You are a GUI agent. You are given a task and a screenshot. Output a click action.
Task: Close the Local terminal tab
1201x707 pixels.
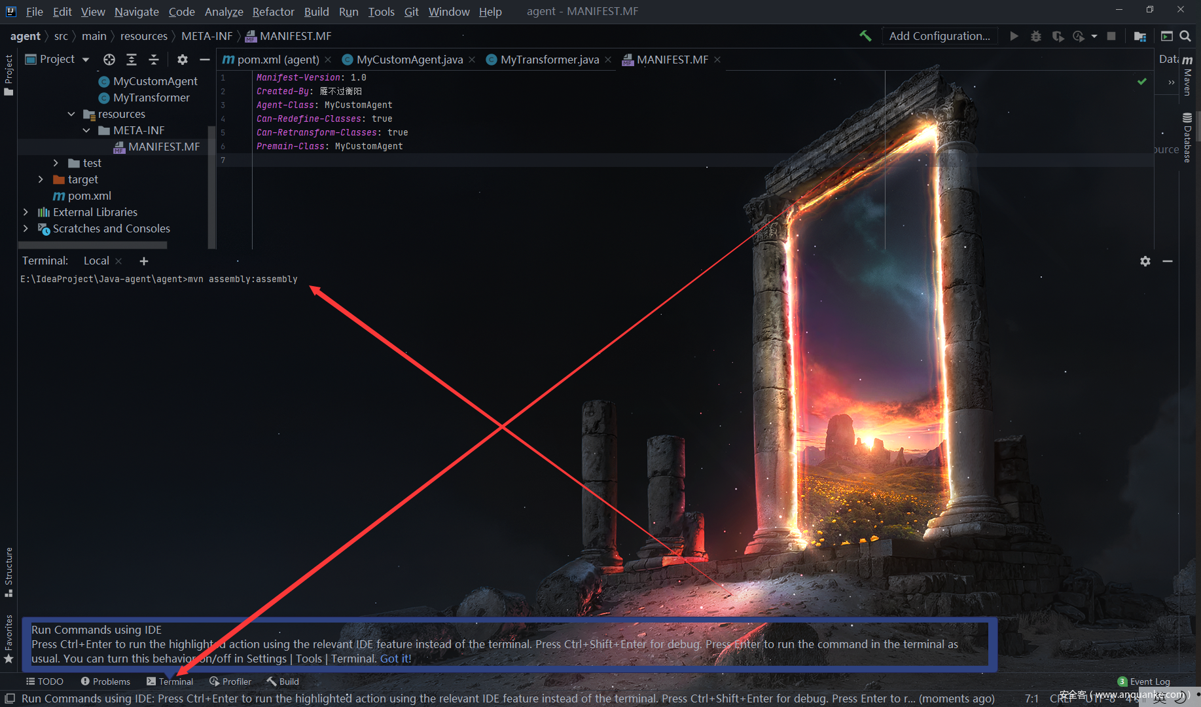click(x=118, y=261)
